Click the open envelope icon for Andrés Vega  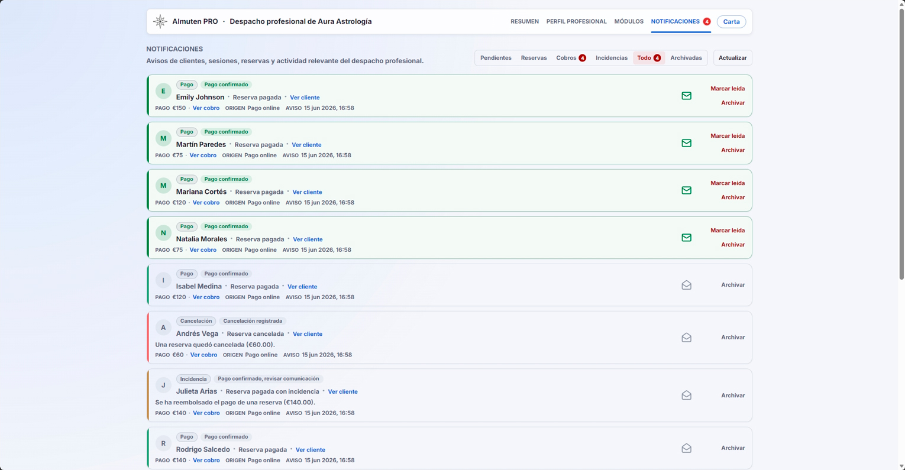(686, 338)
